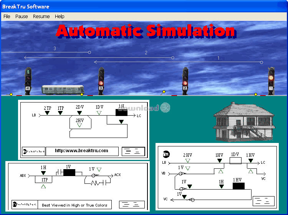Open the Help menu
Screen dimensions: 288x215
(x=60, y=17)
